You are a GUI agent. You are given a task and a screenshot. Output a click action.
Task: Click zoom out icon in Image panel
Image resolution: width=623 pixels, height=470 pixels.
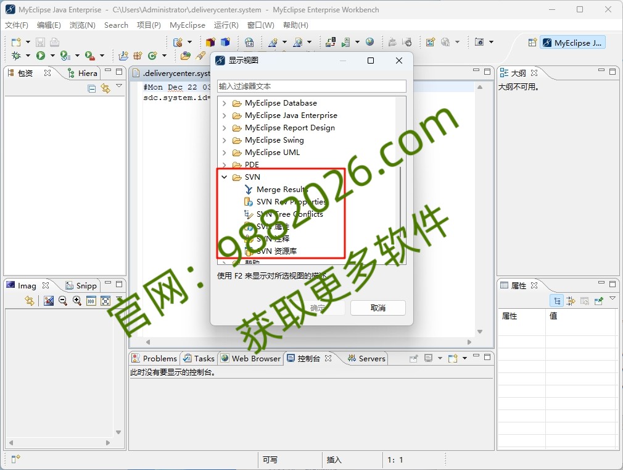tap(63, 301)
